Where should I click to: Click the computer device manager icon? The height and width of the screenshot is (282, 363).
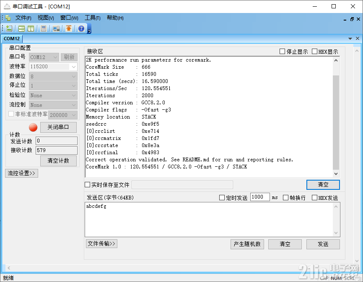click(56, 28)
